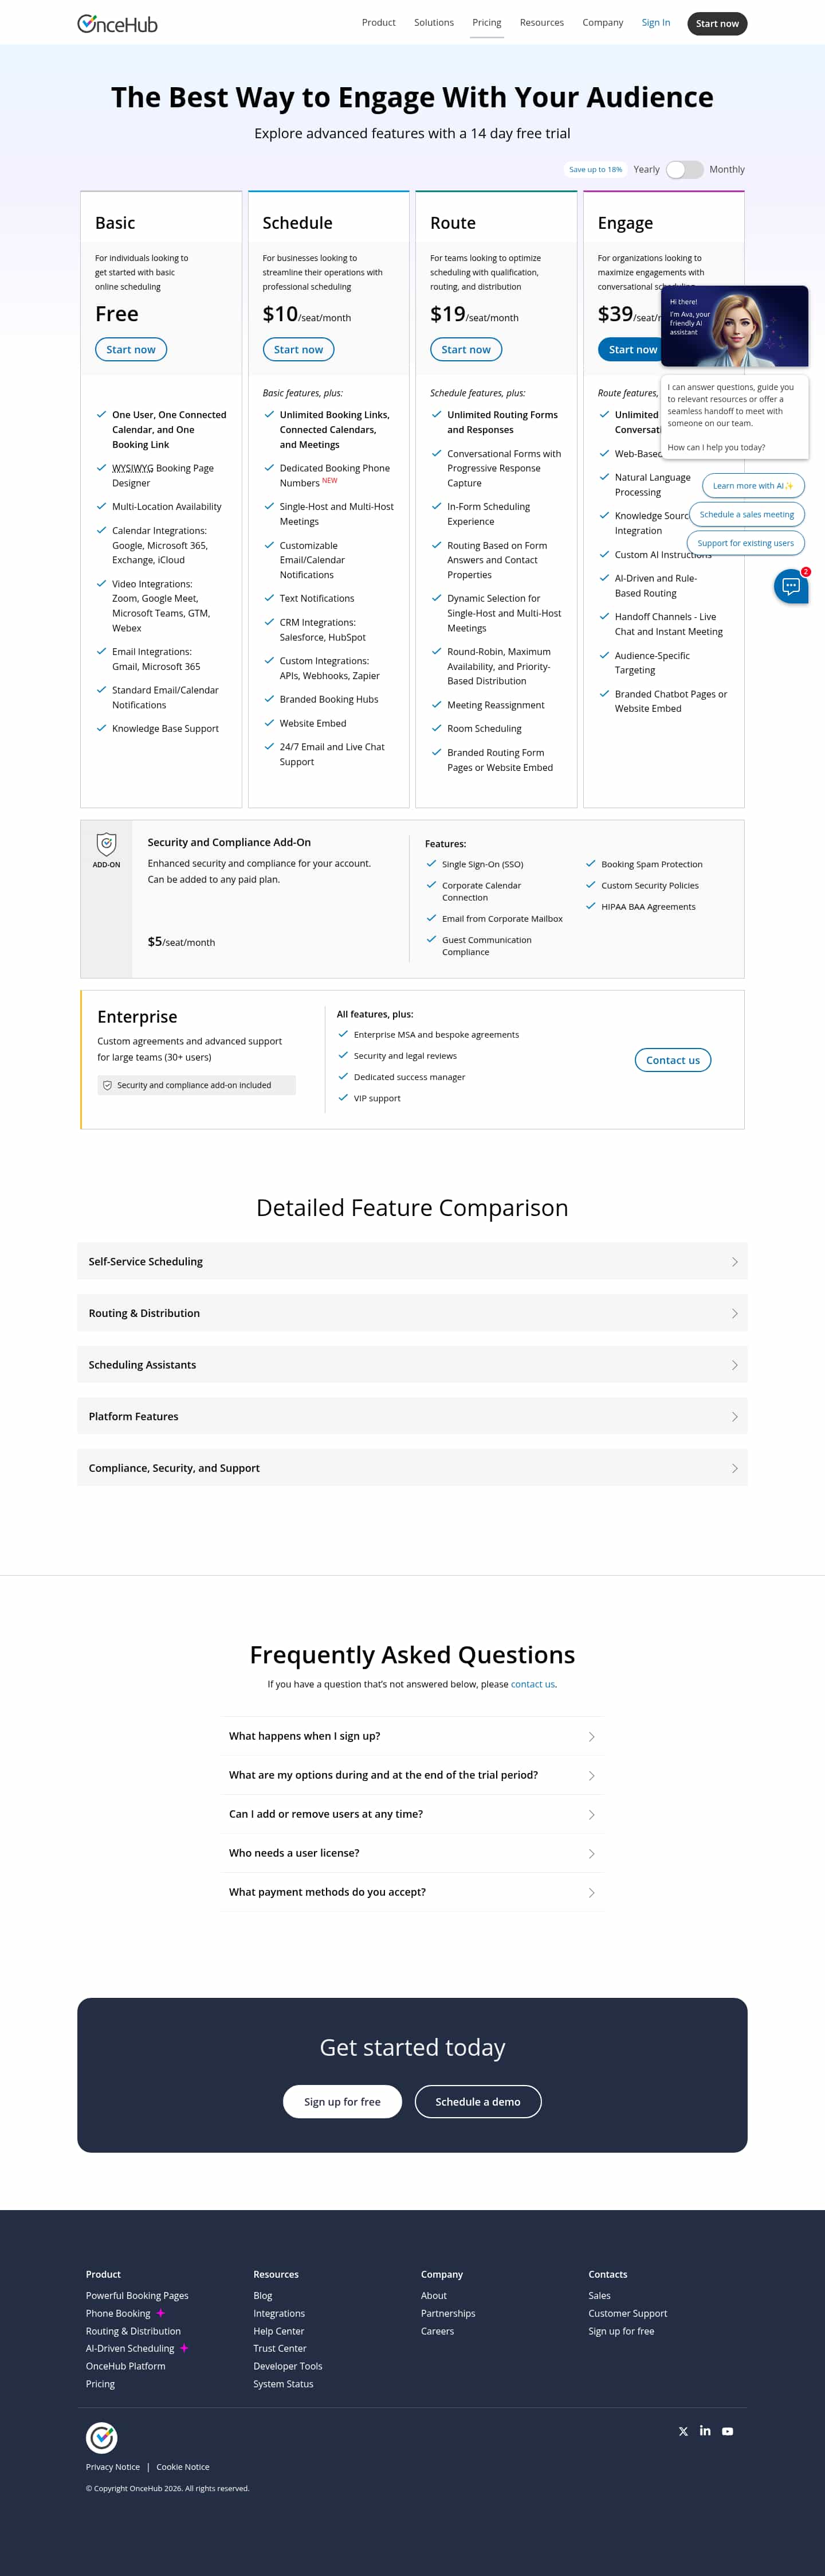Toggle billing between Yearly and Monthly
825x2576 pixels.
[x=684, y=170]
